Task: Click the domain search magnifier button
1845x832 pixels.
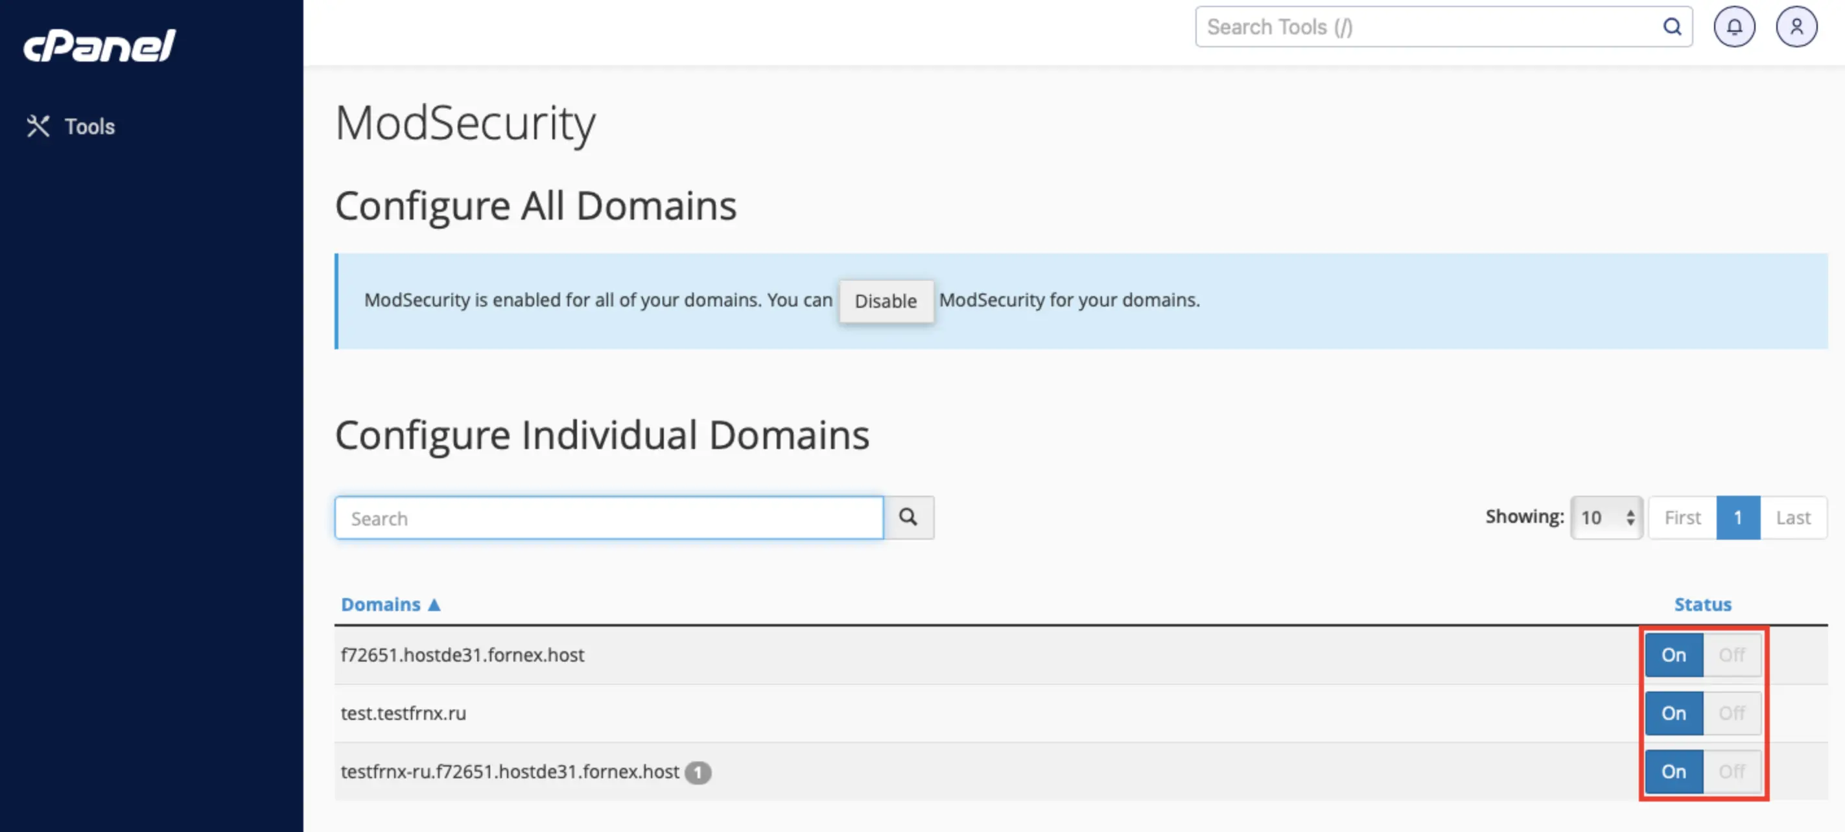Action: click(908, 518)
